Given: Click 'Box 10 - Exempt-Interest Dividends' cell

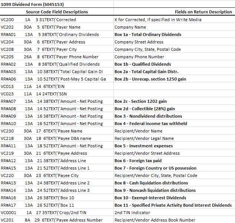Looking at the screenshot, I should tap(174, 198).
